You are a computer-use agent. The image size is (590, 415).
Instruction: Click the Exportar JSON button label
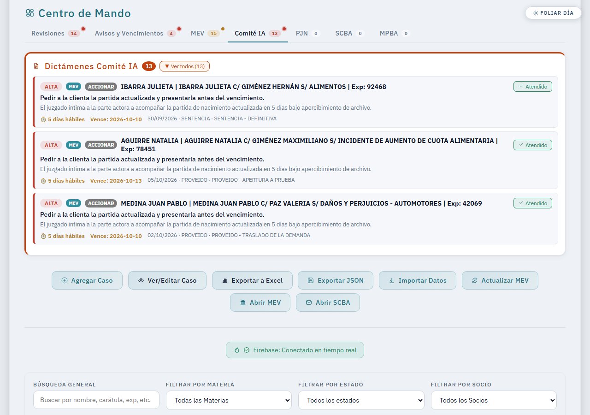click(341, 280)
